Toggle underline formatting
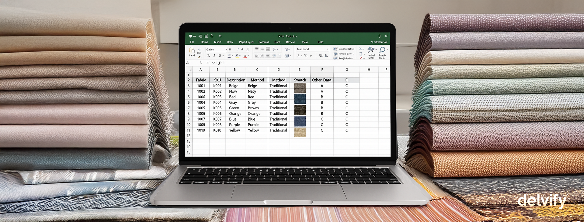Image resolution: width=584 pixels, height=222 pixels. (220, 56)
